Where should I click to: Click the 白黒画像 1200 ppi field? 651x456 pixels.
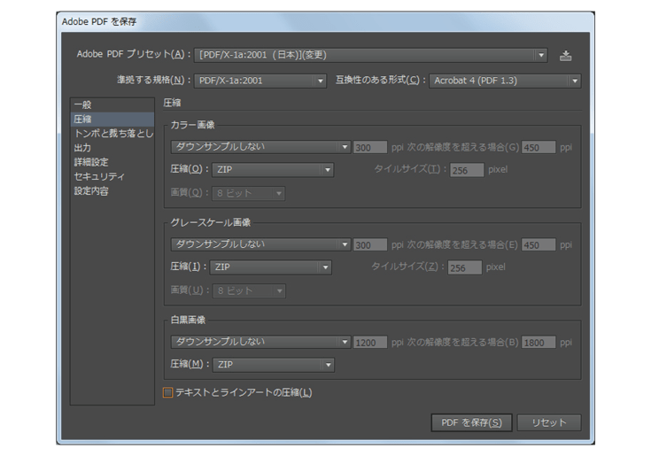370,343
